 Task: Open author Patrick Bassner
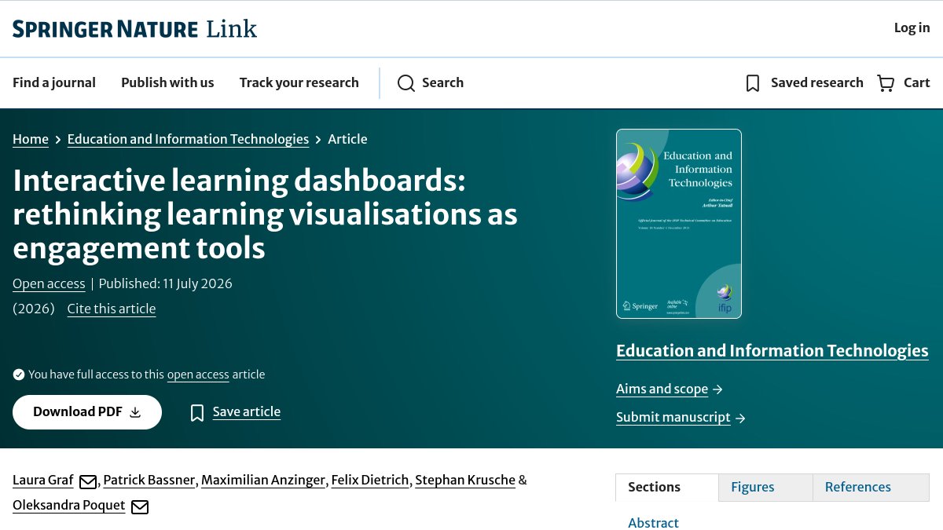[x=149, y=480]
